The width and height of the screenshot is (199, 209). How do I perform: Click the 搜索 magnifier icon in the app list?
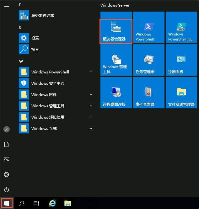pyautogui.click(x=24, y=49)
